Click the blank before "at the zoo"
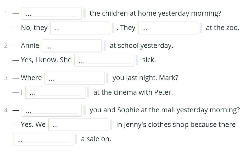The height and width of the screenshot is (155, 249). (168, 28)
